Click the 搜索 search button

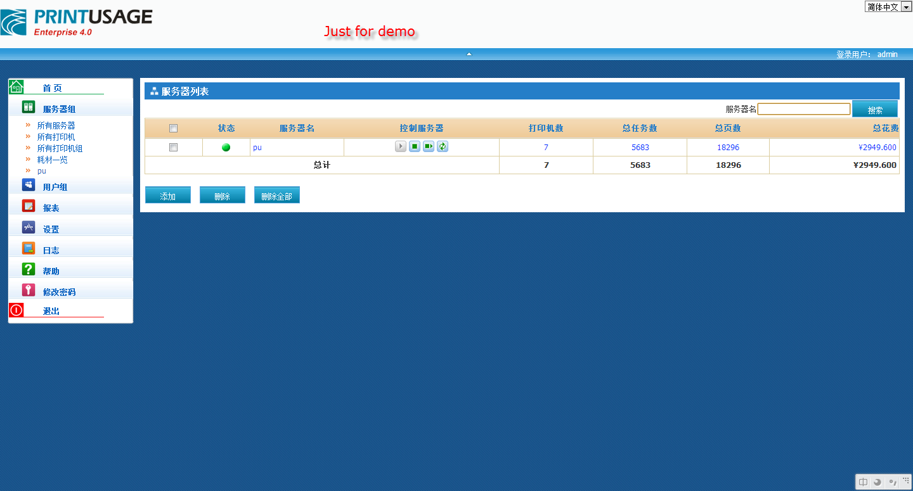coord(875,109)
